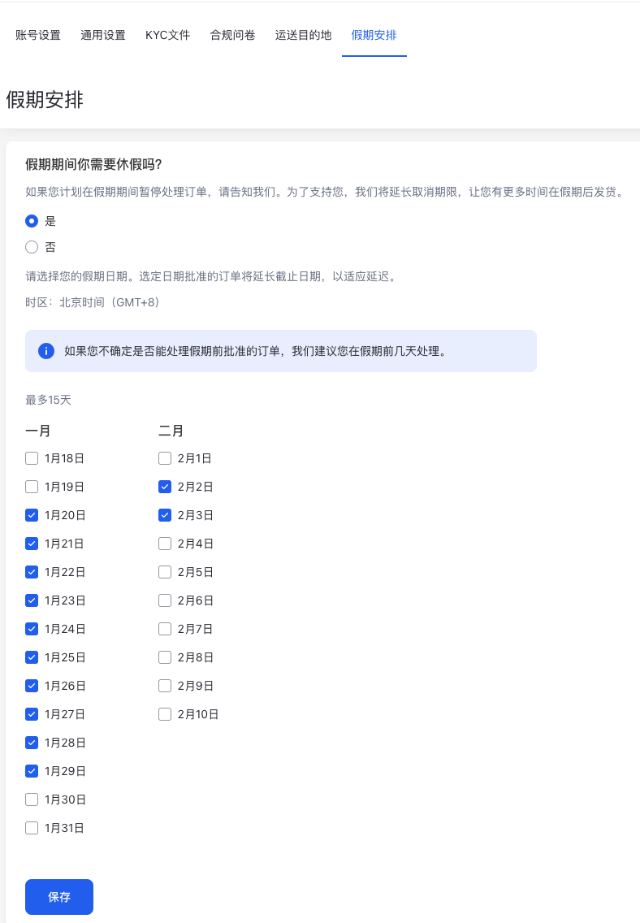The image size is (640, 923).
Task: Click the 保存 button
Action: click(x=58, y=896)
